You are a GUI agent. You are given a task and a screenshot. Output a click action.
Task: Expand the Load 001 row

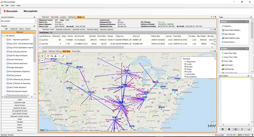click(40, 40)
